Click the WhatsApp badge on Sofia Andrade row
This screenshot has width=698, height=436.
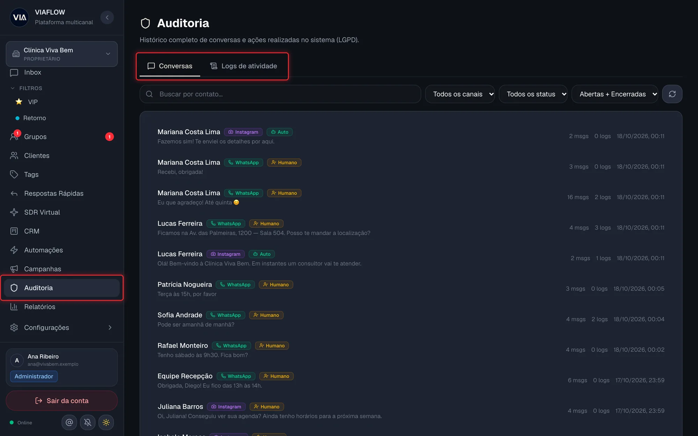[x=226, y=315]
